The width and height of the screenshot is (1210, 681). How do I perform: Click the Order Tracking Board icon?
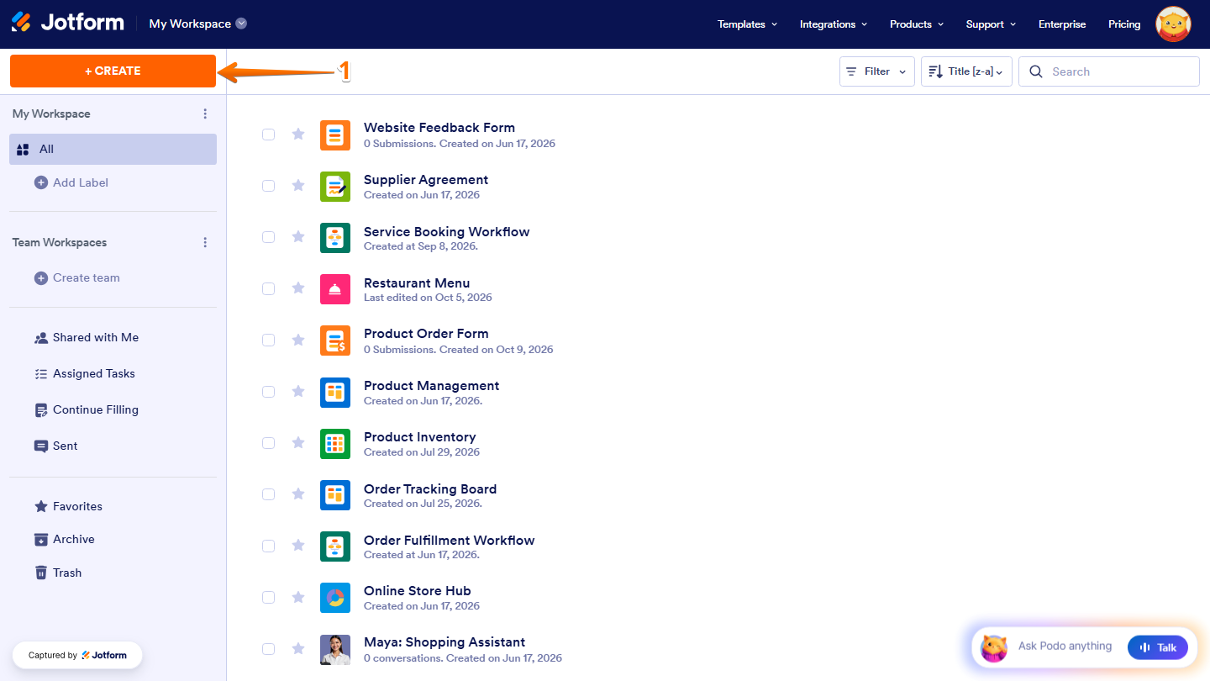coord(335,495)
